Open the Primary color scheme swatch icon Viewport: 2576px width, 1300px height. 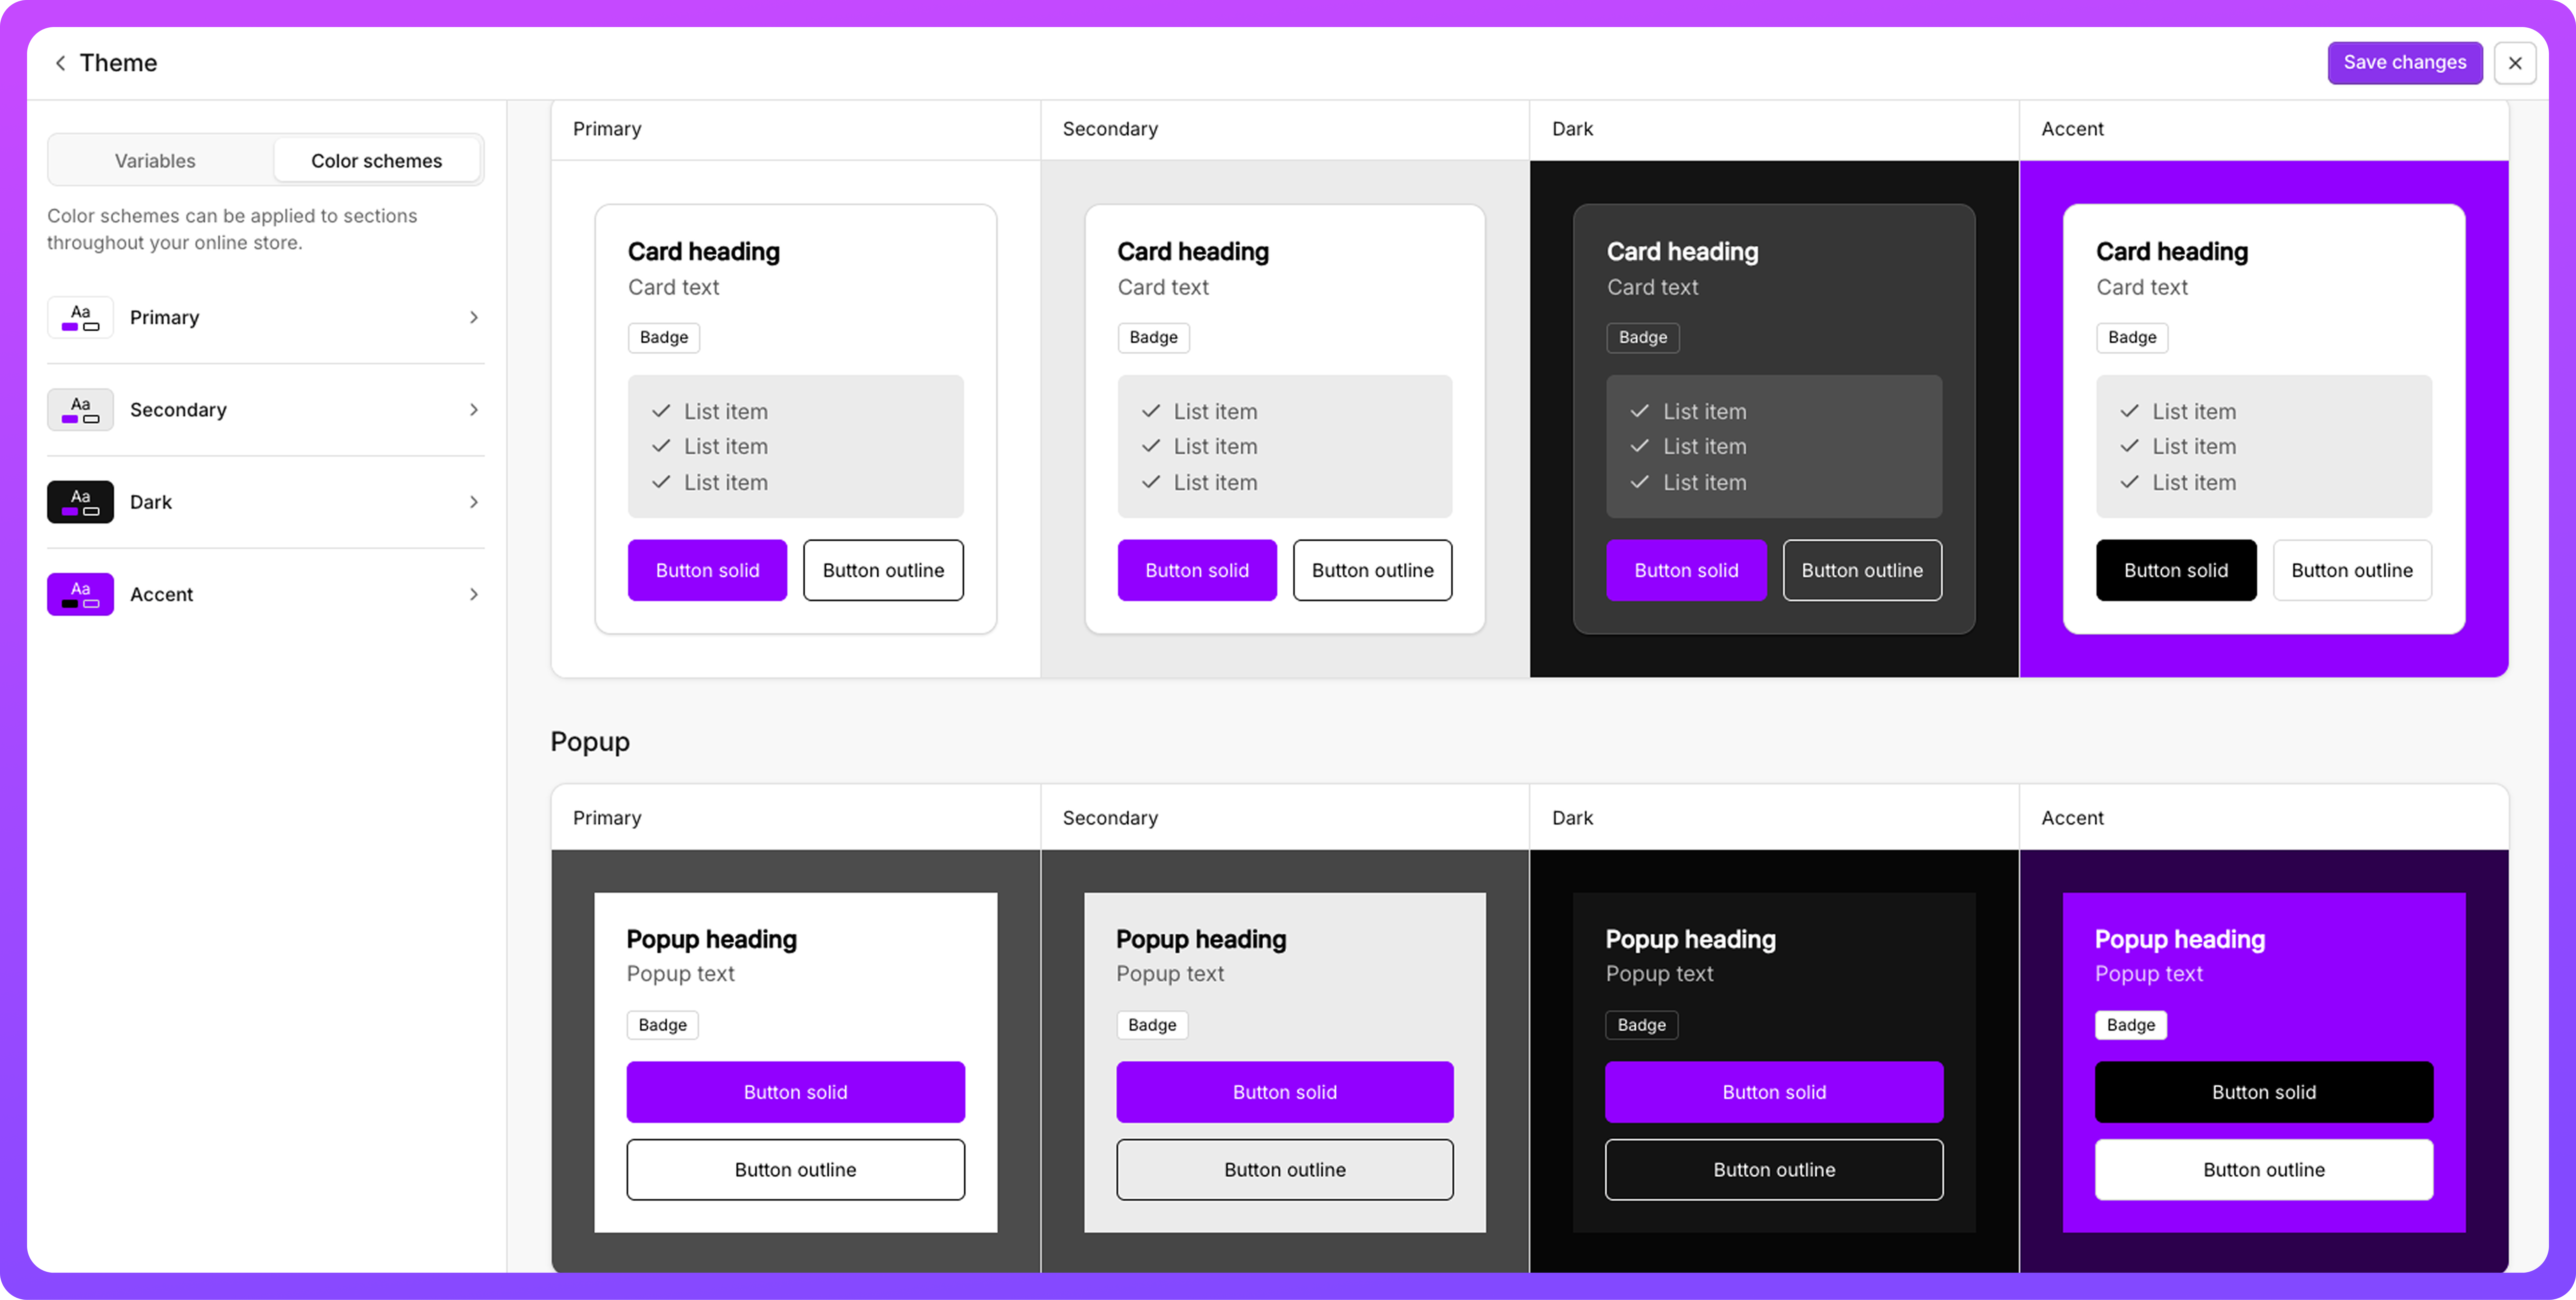coord(80,318)
